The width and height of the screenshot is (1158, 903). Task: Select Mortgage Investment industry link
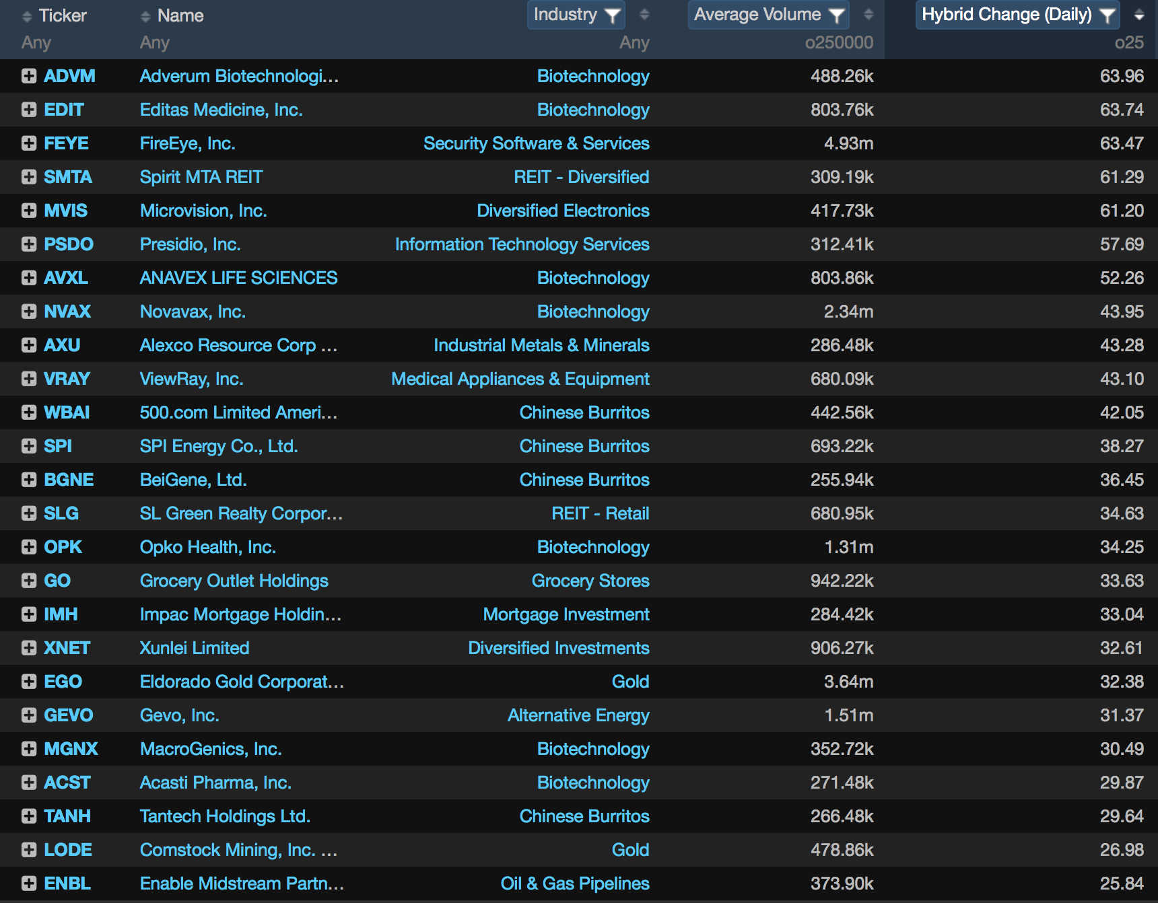(x=566, y=614)
